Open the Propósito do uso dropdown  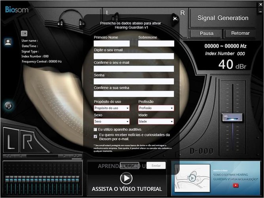pos(112,108)
